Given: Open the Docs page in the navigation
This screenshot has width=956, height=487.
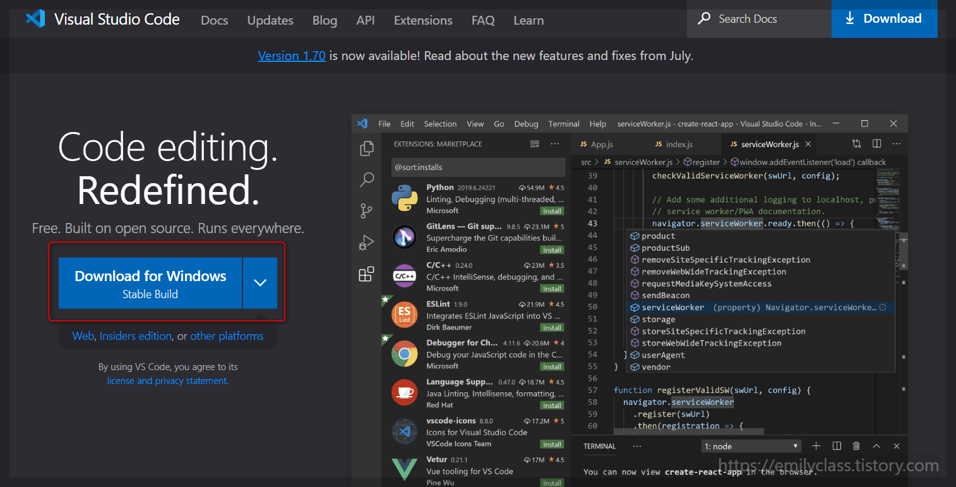Looking at the screenshot, I should 214,20.
